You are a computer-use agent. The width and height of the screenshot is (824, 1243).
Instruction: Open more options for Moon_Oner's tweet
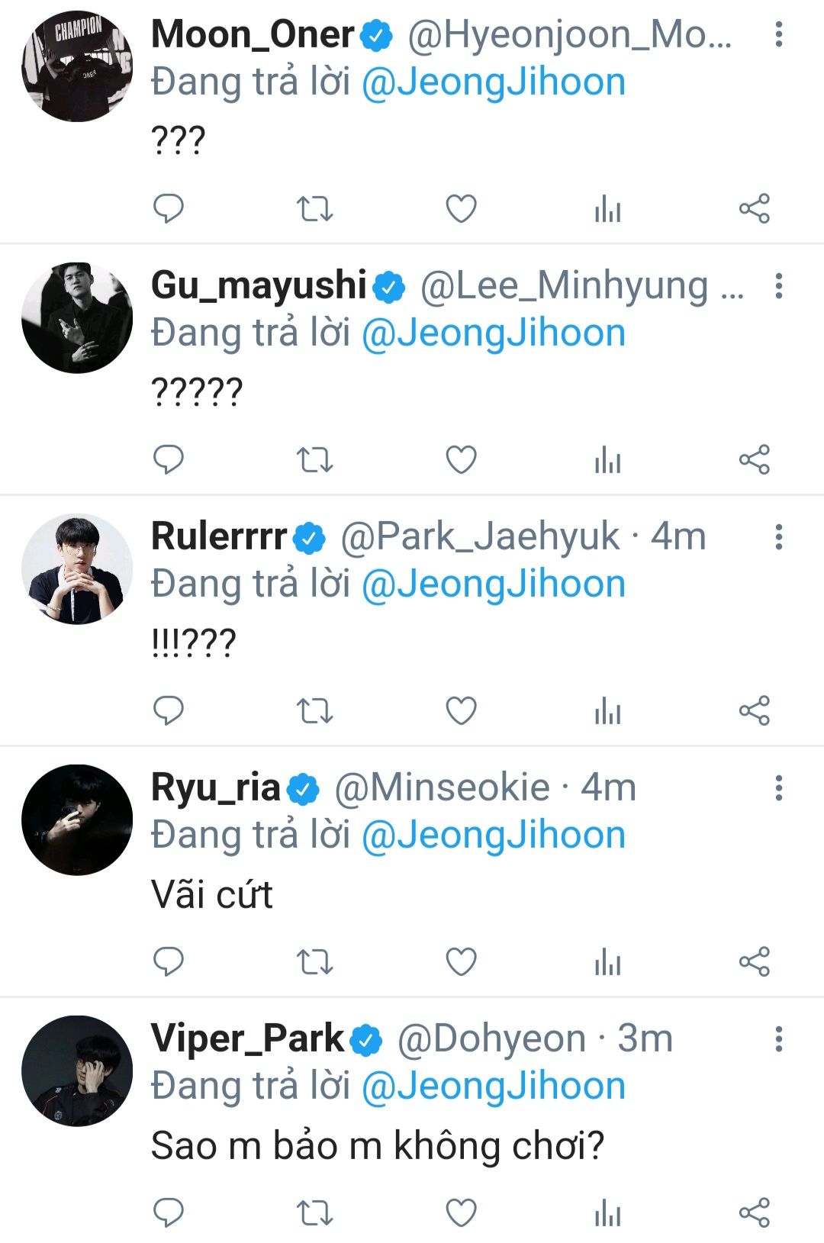pos(778,34)
